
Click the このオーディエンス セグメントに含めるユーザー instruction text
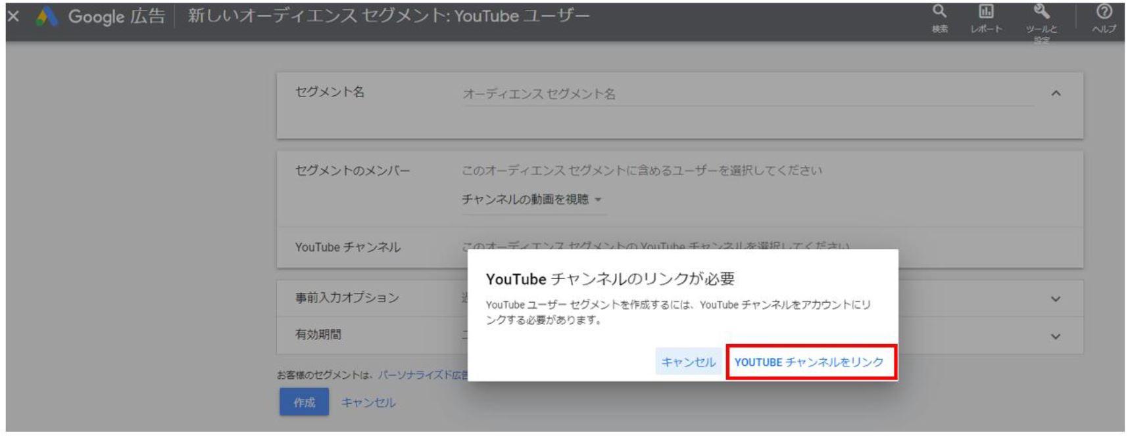(642, 171)
